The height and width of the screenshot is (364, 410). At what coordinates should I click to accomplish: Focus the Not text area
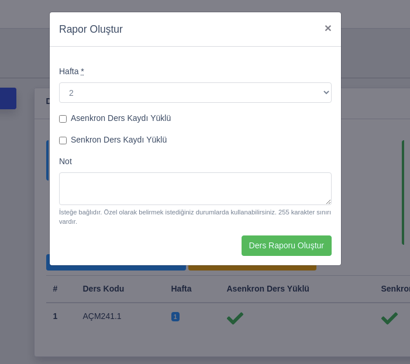pyautogui.click(x=195, y=188)
